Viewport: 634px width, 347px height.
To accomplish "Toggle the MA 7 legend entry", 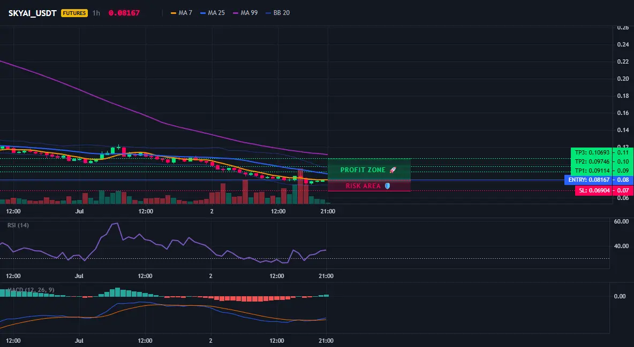I will point(181,13).
